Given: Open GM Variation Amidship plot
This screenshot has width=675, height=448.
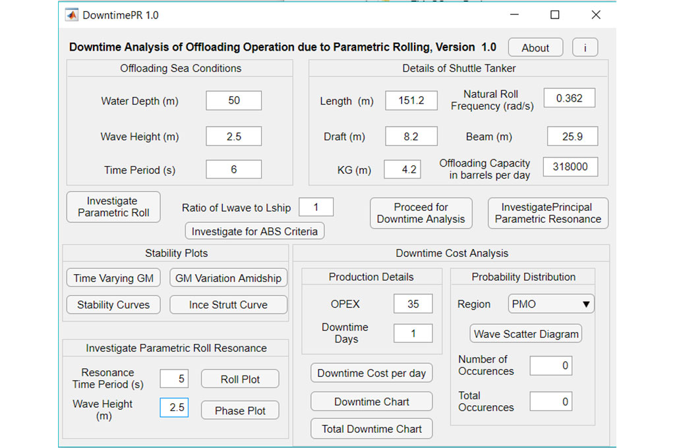Looking at the screenshot, I should tap(228, 278).
